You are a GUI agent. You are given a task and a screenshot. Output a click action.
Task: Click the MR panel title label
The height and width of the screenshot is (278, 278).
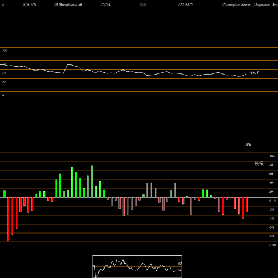[x=248, y=145]
